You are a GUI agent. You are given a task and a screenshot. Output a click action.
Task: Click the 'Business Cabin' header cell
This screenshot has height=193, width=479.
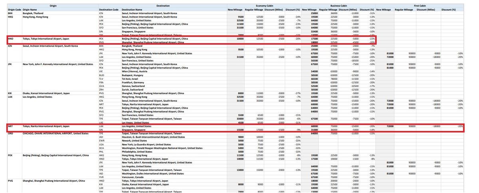tap(338, 6)
